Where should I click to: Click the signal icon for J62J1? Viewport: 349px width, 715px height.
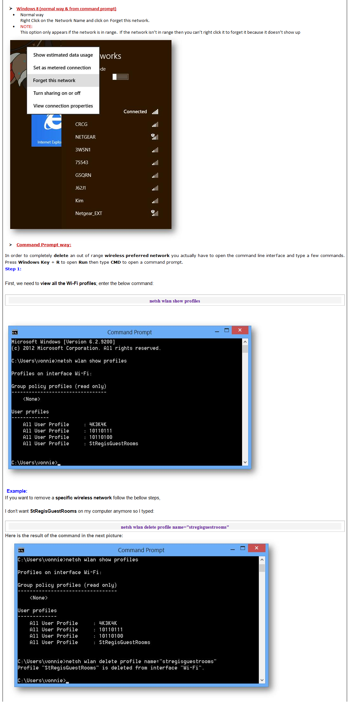click(155, 188)
